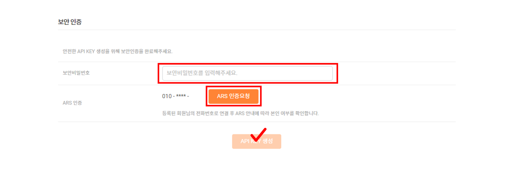Click the divider line under 보안 인증 heading
The height and width of the screenshot is (172, 517).
(x=256, y=29)
